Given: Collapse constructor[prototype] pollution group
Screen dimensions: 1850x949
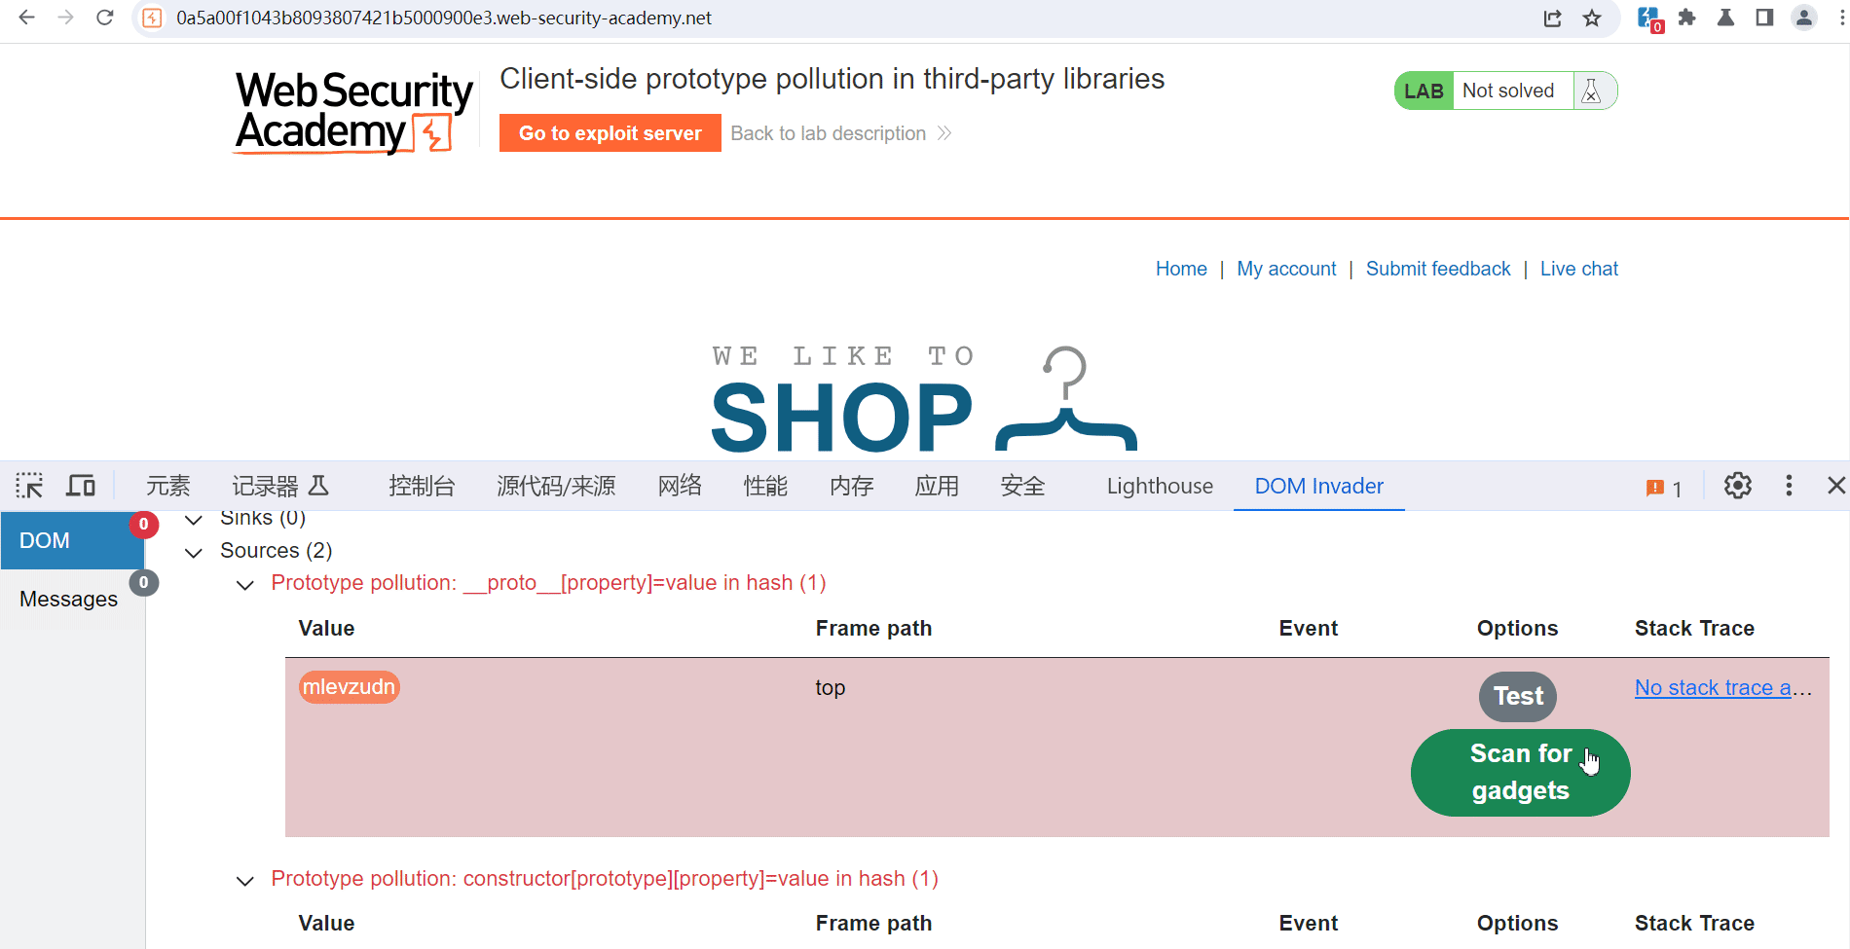Looking at the screenshot, I should pos(245,880).
